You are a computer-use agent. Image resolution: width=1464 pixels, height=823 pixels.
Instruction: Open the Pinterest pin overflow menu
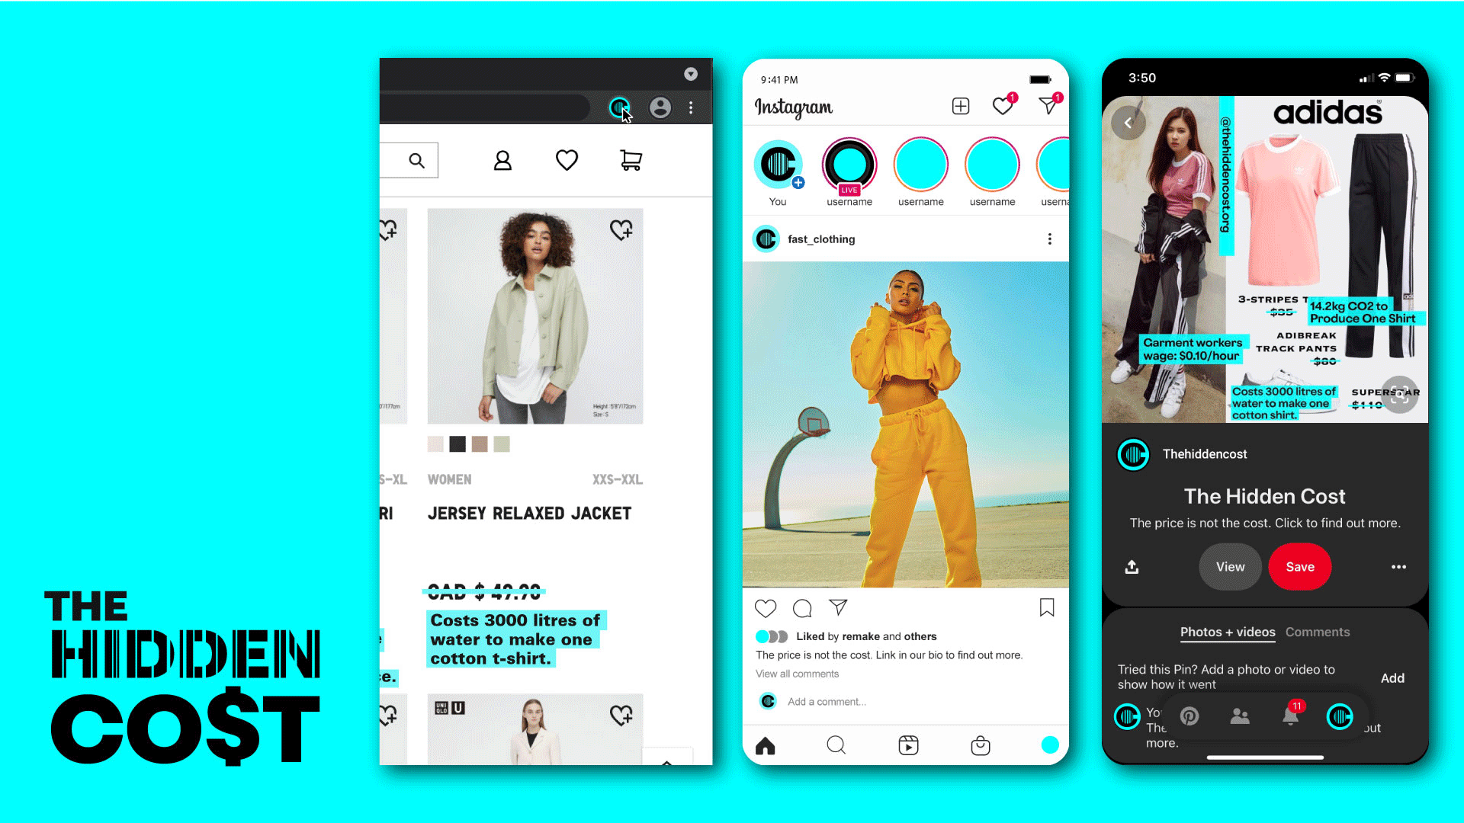[x=1400, y=567]
